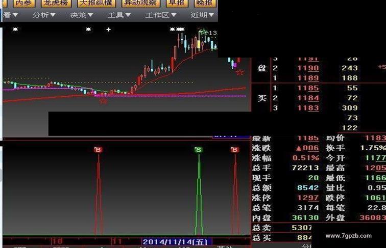Screen dimensions: 386x248
Task: Click the buy-3 volume 309
Action: coord(350,108)
